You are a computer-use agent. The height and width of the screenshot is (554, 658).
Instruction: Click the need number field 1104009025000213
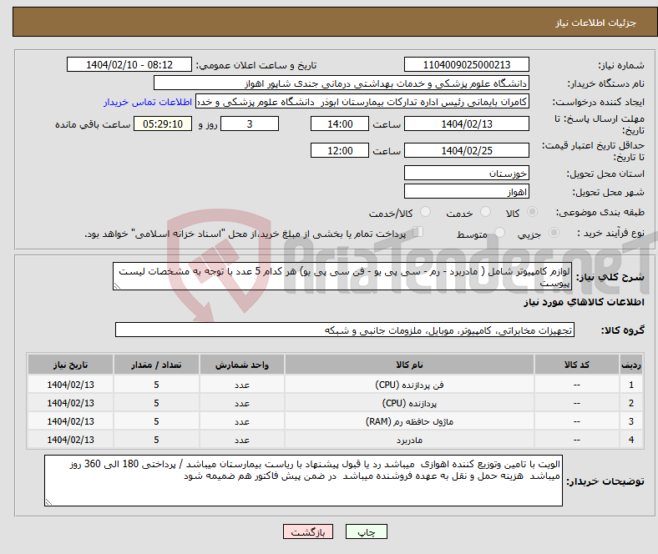pyautogui.click(x=466, y=64)
